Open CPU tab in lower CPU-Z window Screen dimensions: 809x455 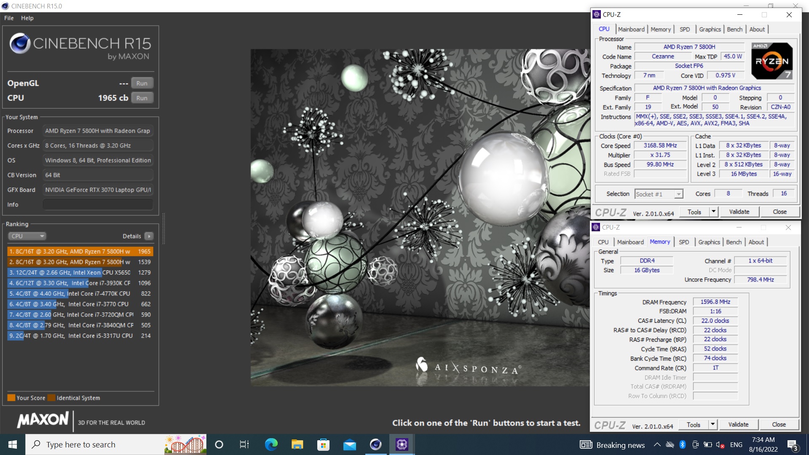click(x=603, y=242)
